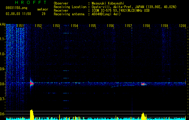This screenshot has width=189, height=120.
Task: Click the yellow power peak near 1158
Action: (143, 116)
